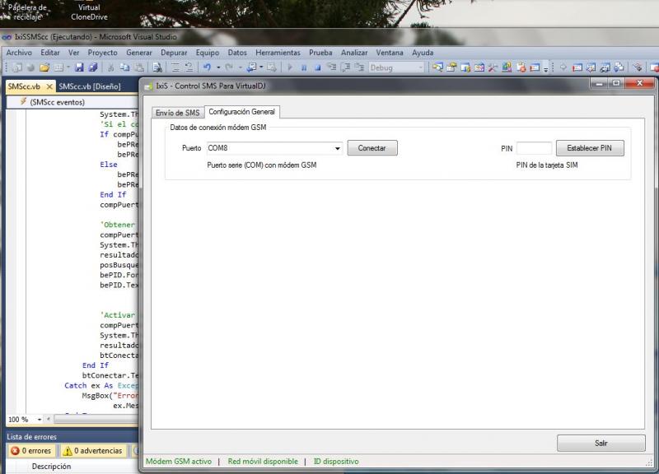Viewport: 659px width, 474px height.
Task: Open the Herramientas menu
Action: (x=278, y=53)
